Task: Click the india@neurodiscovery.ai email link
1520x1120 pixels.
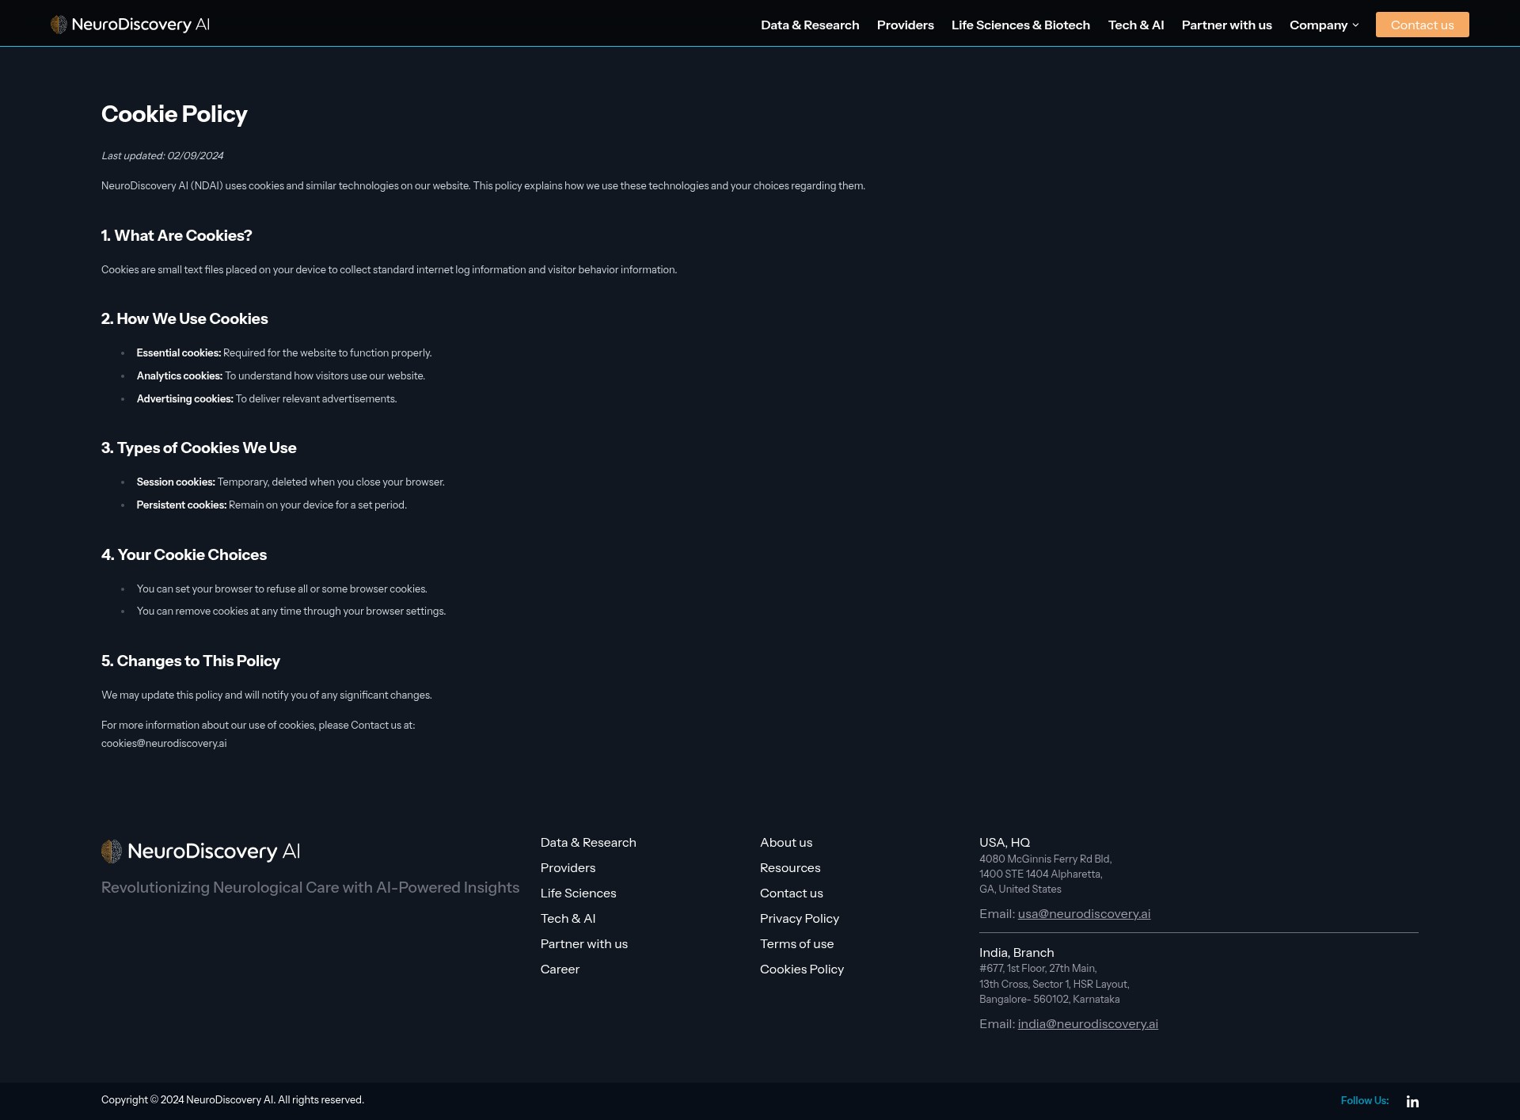Action: (x=1088, y=1024)
